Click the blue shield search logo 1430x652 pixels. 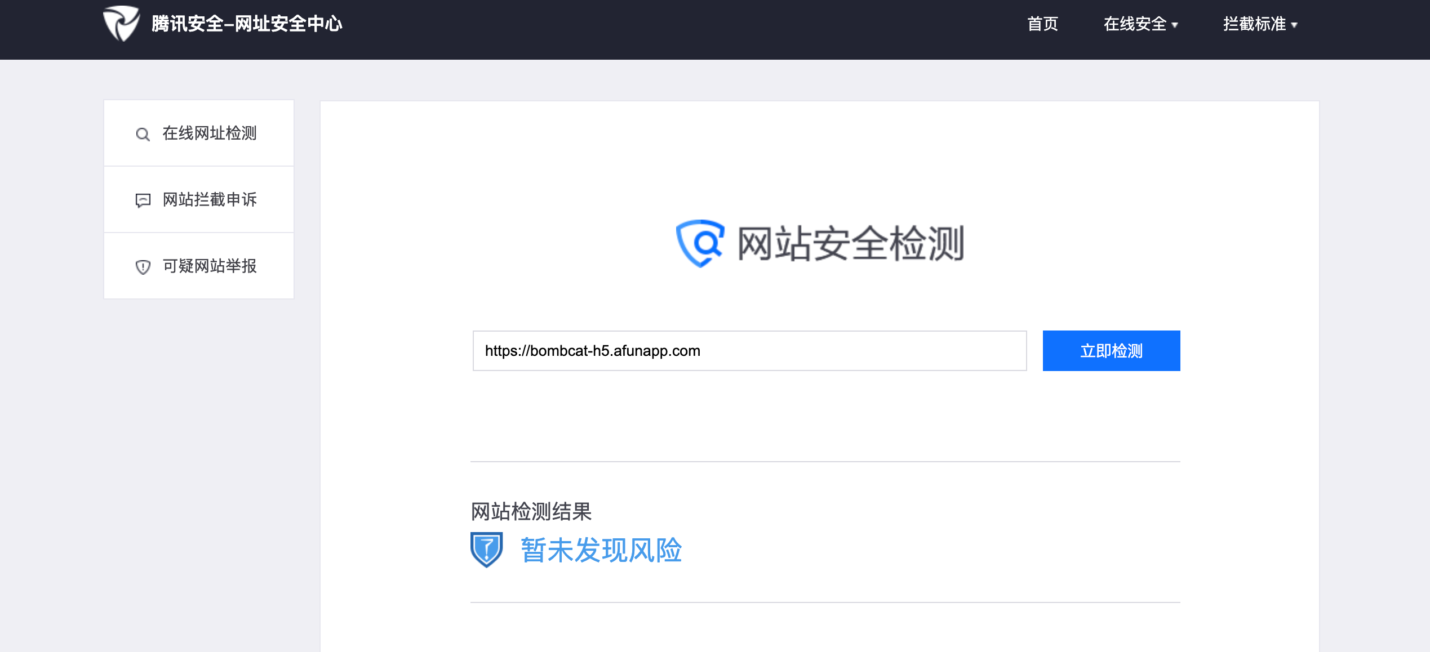[700, 243]
